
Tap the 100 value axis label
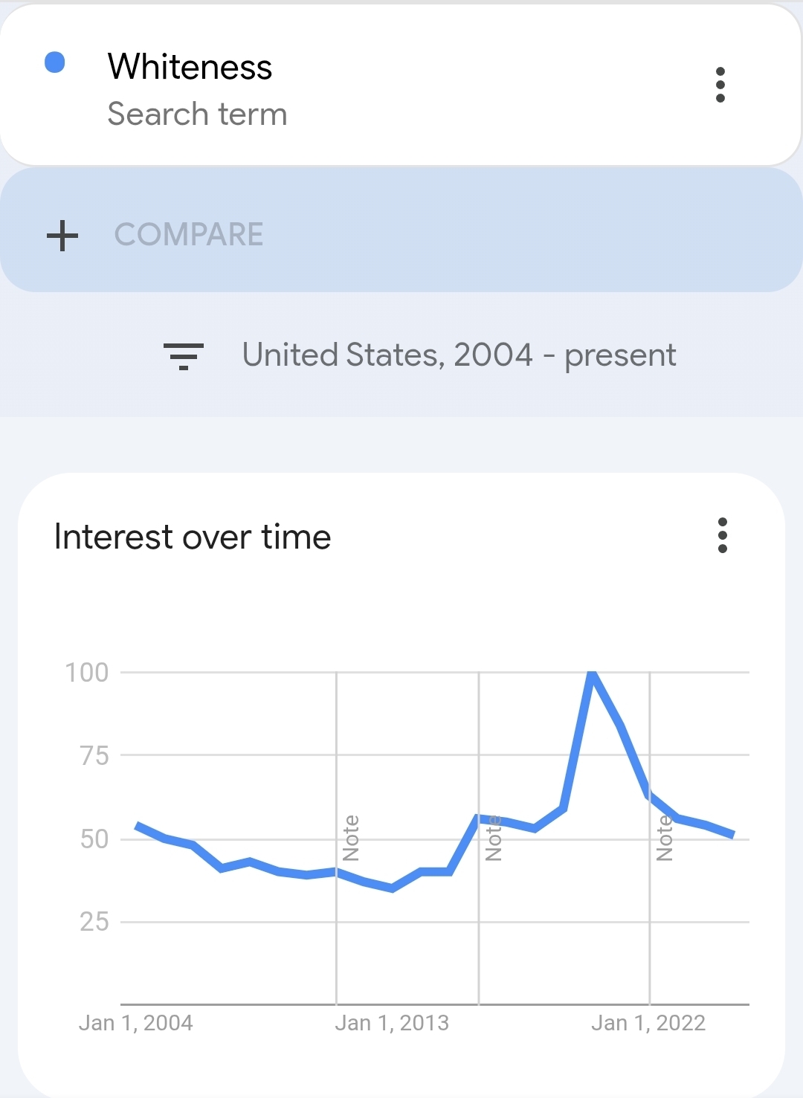tap(87, 673)
